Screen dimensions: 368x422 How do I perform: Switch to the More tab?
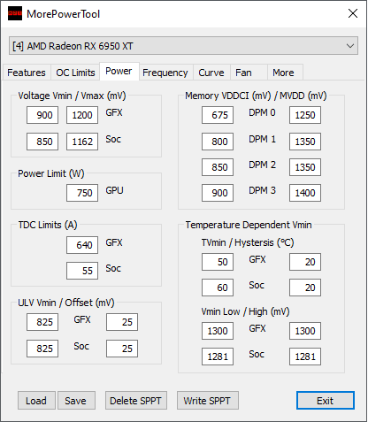283,73
